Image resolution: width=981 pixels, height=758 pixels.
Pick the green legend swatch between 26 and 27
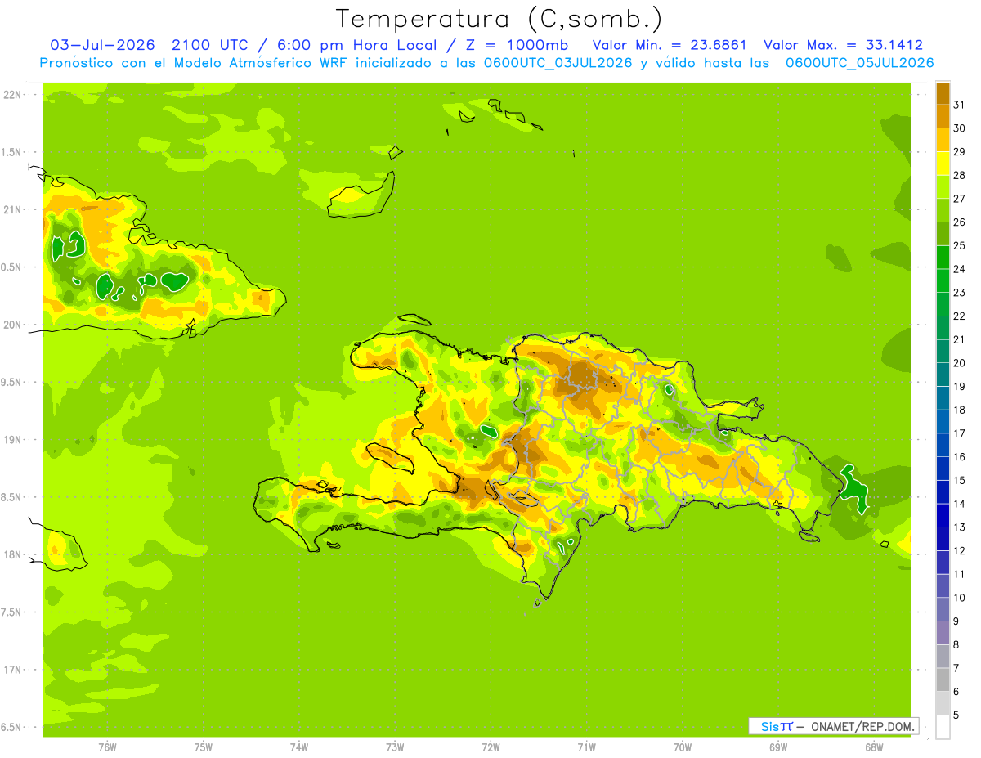point(943,210)
